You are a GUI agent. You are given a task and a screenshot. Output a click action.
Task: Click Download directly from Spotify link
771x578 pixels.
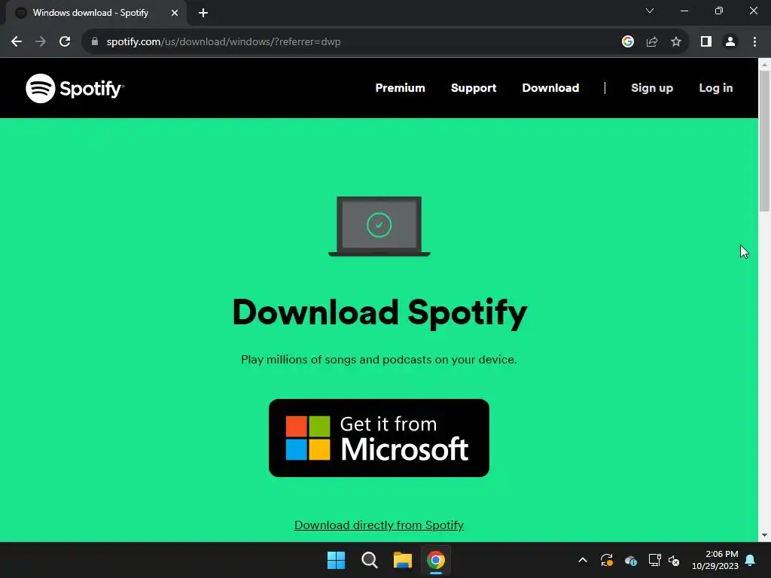pos(379,525)
